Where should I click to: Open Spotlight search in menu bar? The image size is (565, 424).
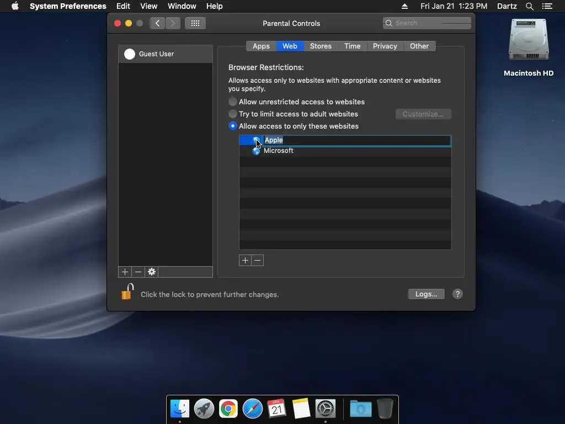(529, 6)
